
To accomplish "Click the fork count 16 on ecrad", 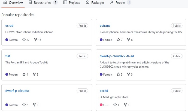I will [40, 40].
